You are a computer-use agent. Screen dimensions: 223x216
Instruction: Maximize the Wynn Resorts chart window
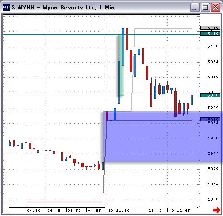coord(205,7)
